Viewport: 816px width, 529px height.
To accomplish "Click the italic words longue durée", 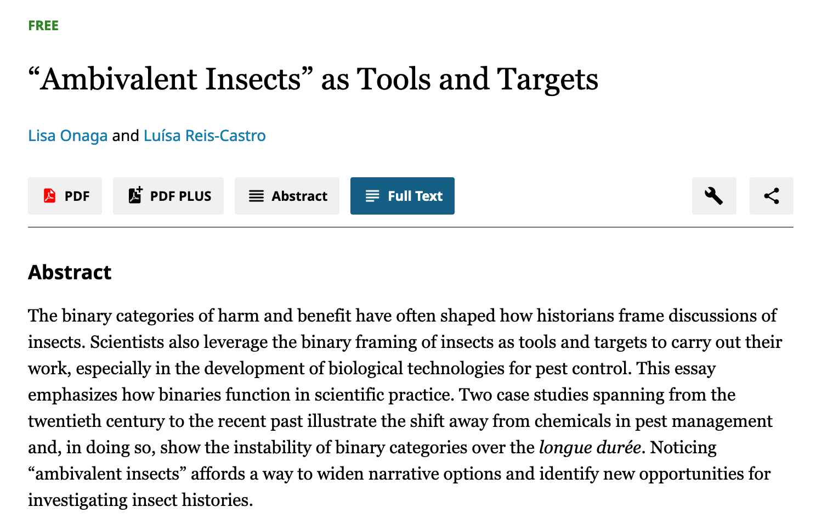I will coord(590,447).
